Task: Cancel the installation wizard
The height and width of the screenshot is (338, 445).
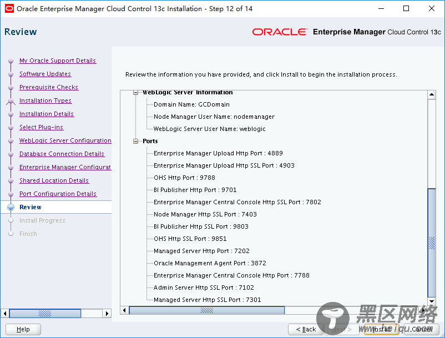Action: [422, 329]
